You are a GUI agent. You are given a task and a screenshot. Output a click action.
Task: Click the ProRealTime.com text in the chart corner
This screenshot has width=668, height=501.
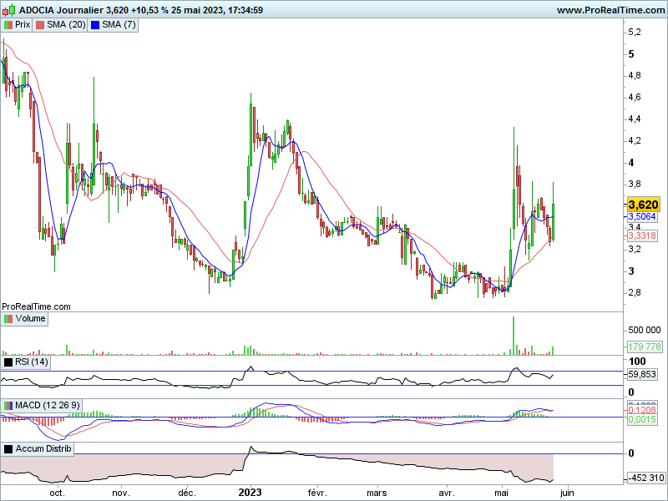point(36,306)
